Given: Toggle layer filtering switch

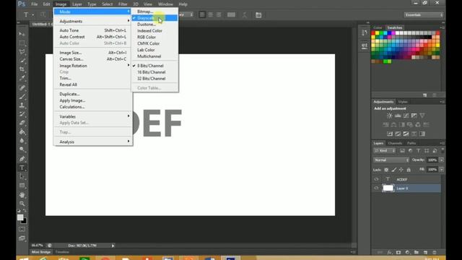Looking at the screenshot, I should (x=443, y=150).
